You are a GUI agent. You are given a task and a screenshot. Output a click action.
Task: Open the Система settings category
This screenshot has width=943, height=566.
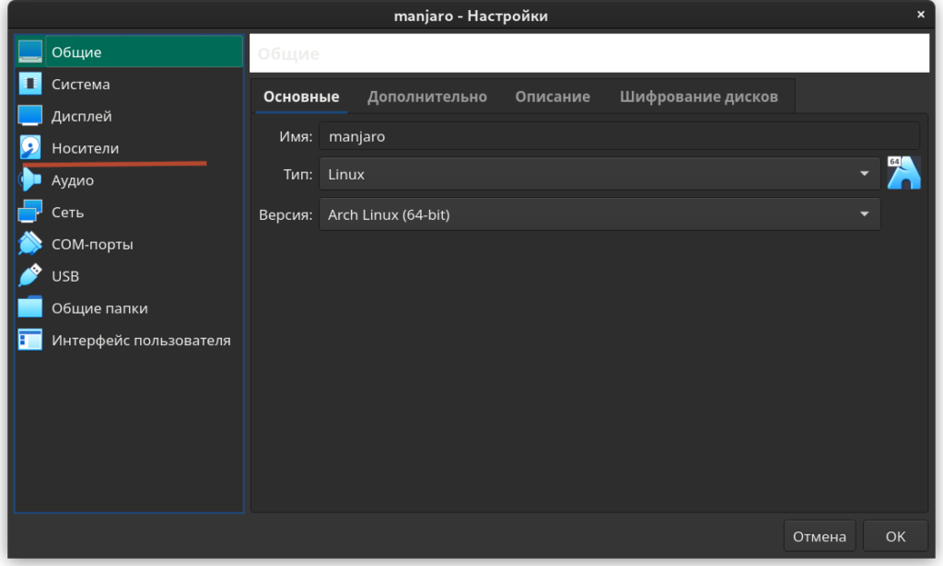point(129,84)
